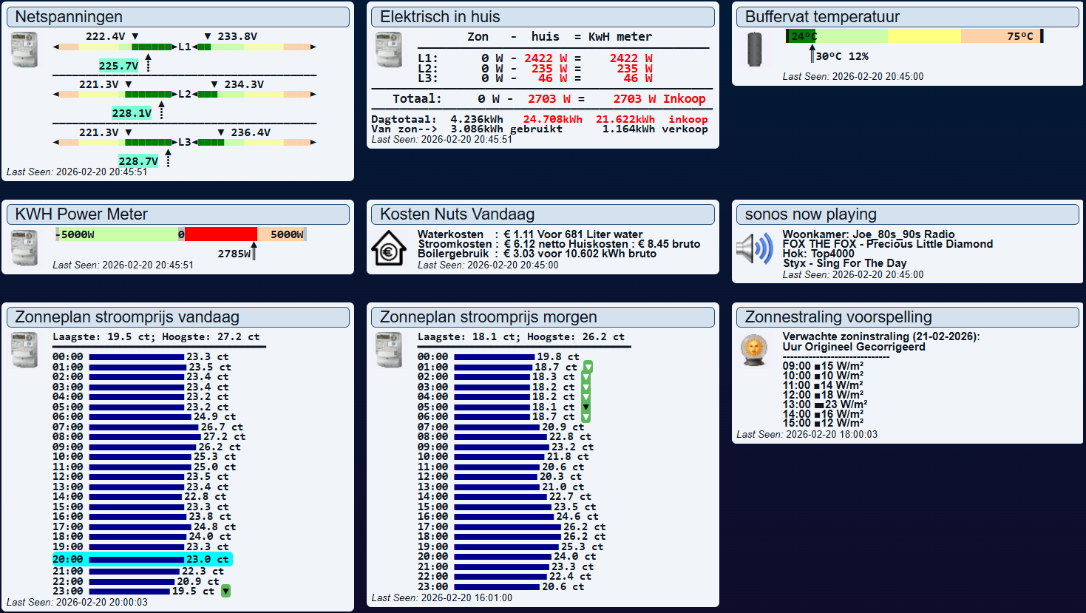The width and height of the screenshot is (1086, 613).
Task: Click the meter icon in Netspanningen panel
Action: (x=24, y=50)
